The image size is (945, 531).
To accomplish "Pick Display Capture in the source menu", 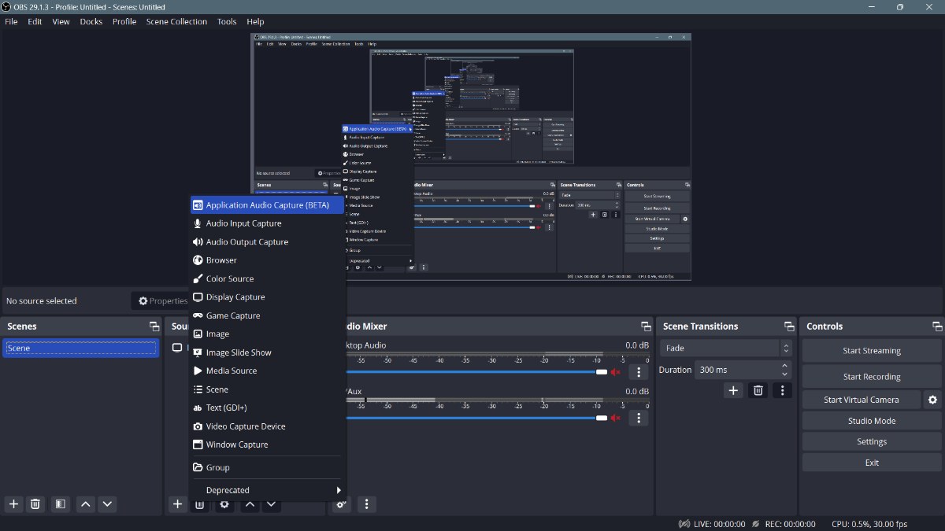I will 268,297.
